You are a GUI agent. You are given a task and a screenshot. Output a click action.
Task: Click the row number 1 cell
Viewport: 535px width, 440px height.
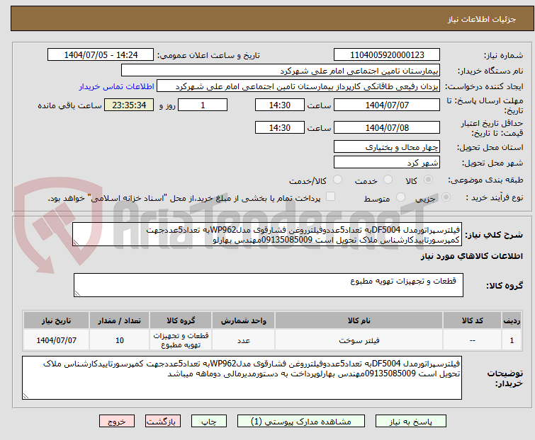point(512,340)
